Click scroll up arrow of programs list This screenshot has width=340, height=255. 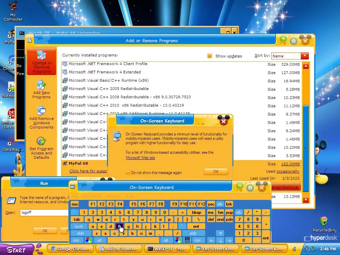tap(306, 66)
